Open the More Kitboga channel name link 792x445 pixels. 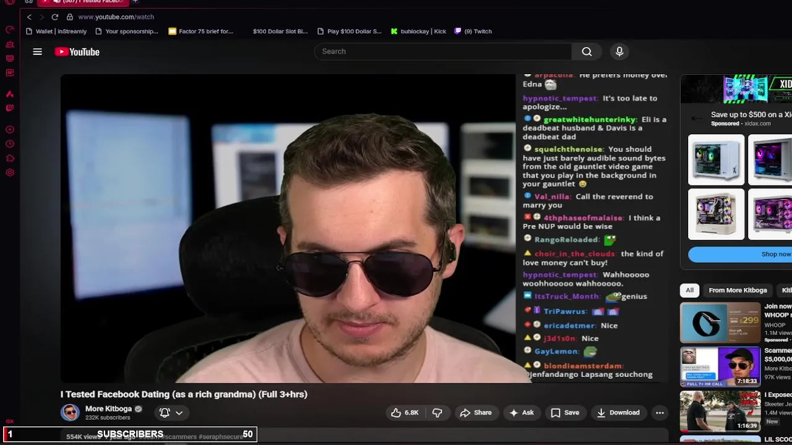pos(108,409)
